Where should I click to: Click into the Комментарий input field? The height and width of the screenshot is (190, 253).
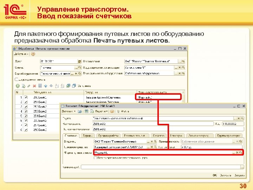click(x=161, y=167)
